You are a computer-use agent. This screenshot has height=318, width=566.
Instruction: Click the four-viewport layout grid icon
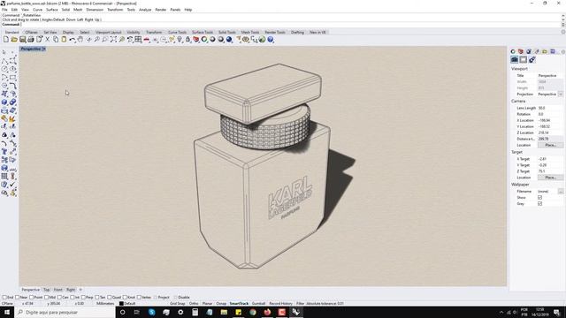[138, 40]
